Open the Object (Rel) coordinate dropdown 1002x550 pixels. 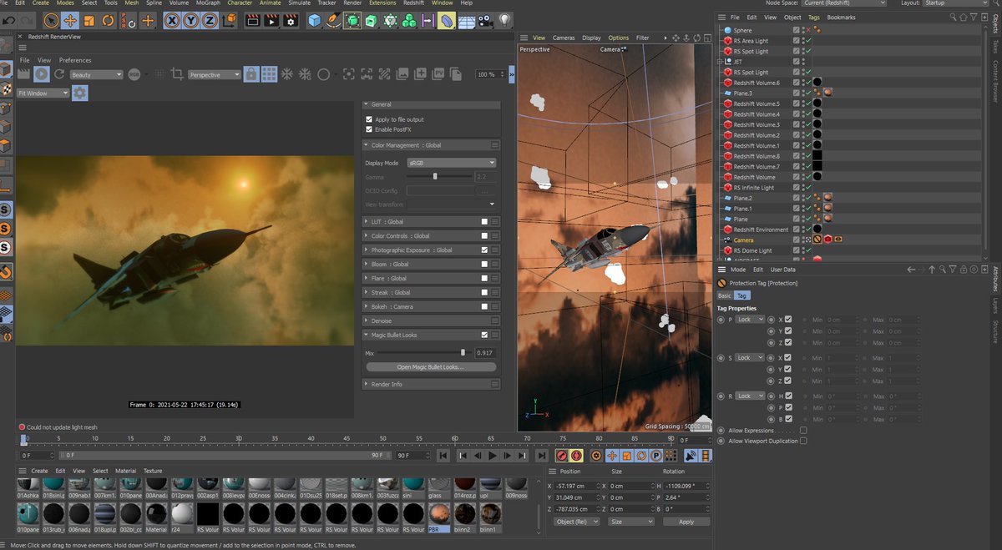[x=576, y=522]
